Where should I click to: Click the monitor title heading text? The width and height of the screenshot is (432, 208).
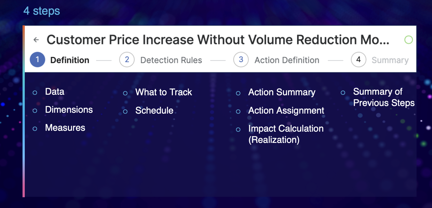(218, 40)
